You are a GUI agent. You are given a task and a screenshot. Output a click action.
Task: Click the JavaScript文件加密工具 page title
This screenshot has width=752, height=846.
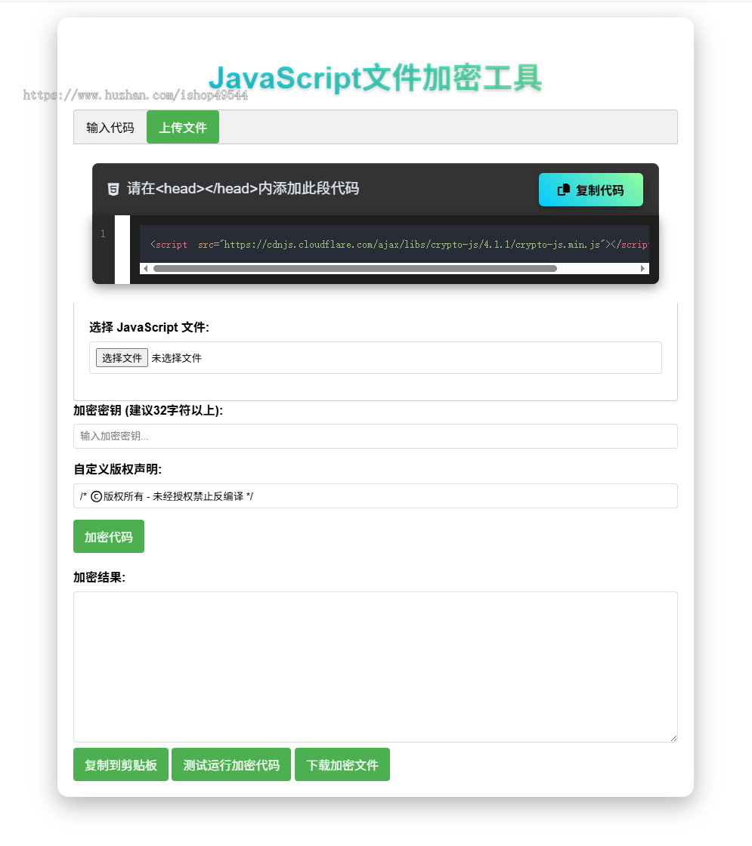pyautogui.click(x=375, y=78)
